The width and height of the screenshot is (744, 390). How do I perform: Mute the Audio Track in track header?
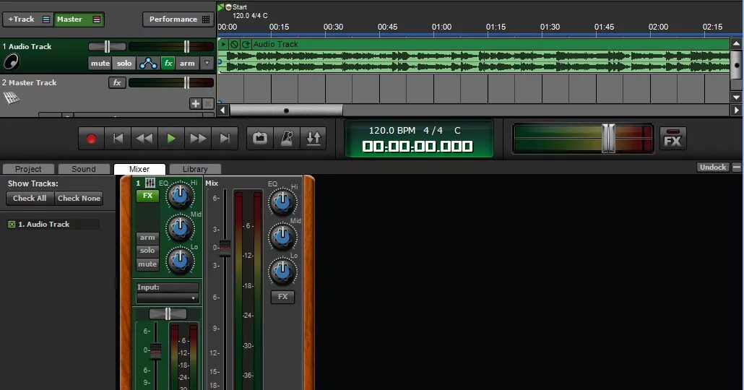pyautogui.click(x=100, y=63)
